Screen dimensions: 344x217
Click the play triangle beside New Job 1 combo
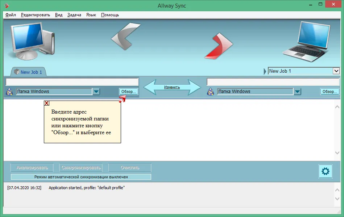265,71
